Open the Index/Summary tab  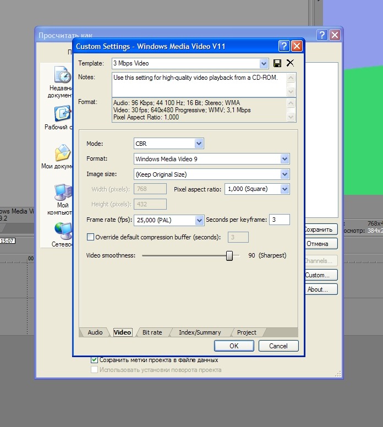click(200, 332)
